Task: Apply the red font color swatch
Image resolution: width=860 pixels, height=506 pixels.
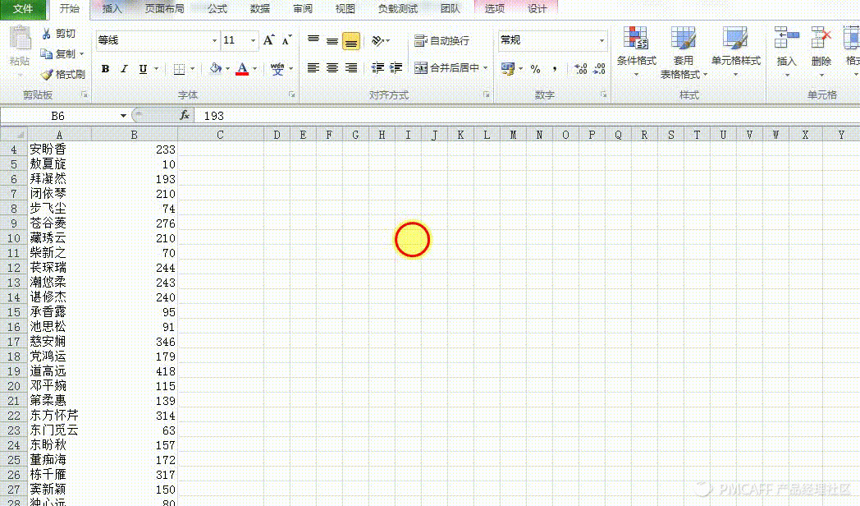Action: (242, 69)
